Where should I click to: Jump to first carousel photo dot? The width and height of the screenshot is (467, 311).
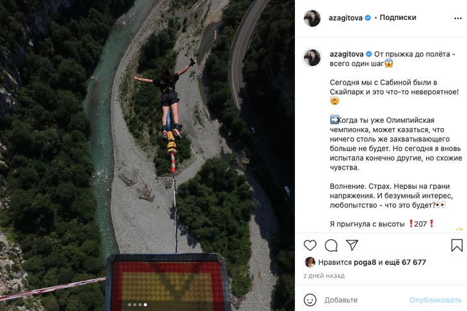point(129,305)
